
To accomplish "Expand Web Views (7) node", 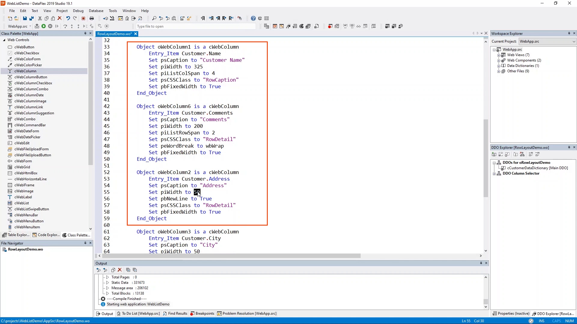I will [499, 55].
